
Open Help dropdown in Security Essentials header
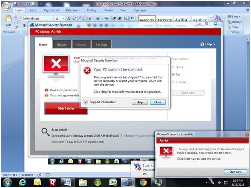208,44
